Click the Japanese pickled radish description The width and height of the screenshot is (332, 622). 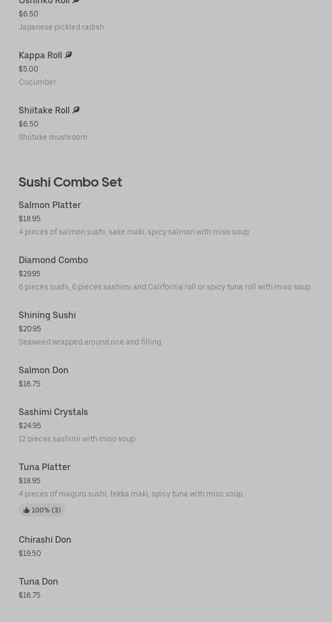click(62, 27)
